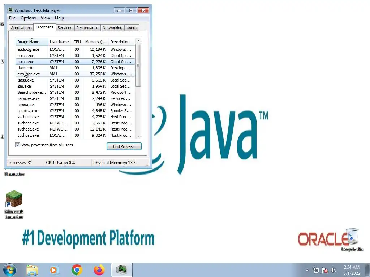Switch to the Services tab
Image resolution: width=370 pixels, height=277 pixels.
pyautogui.click(x=65, y=28)
